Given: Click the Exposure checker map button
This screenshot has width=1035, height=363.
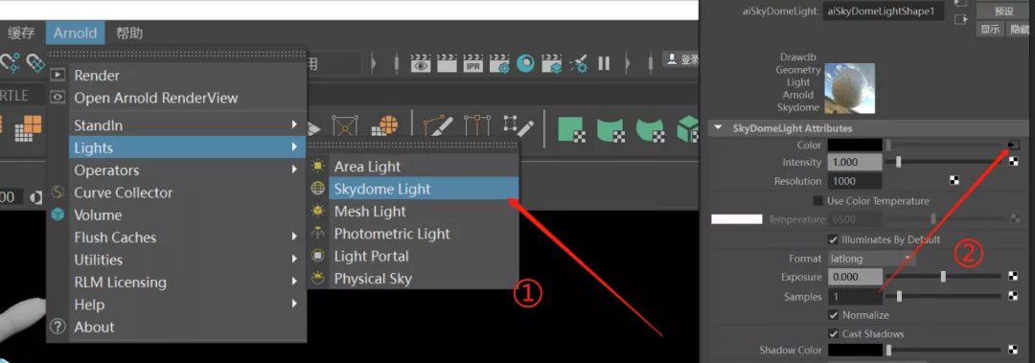Looking at the screenshot, I should (x=1014, y=277).
